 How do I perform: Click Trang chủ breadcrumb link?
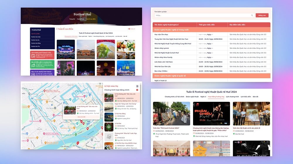tap(72, 19)
